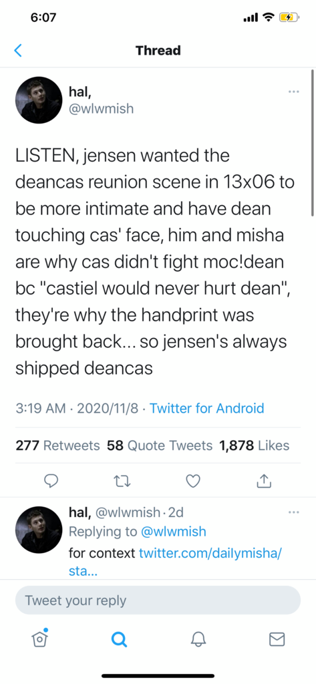
Task: View the 277 Retweets list
Action: click(58, 446)
